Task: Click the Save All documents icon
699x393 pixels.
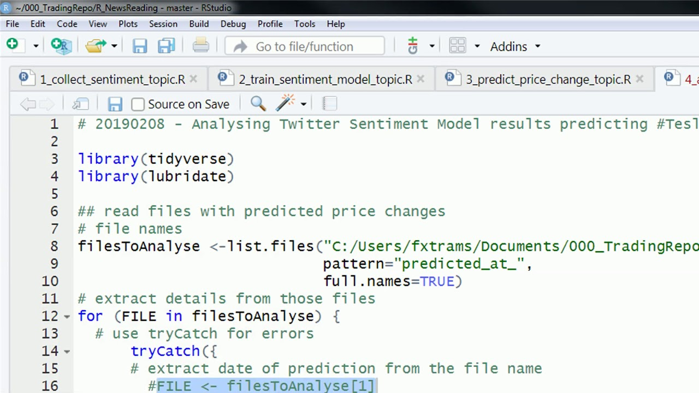Action: [167, 46]
